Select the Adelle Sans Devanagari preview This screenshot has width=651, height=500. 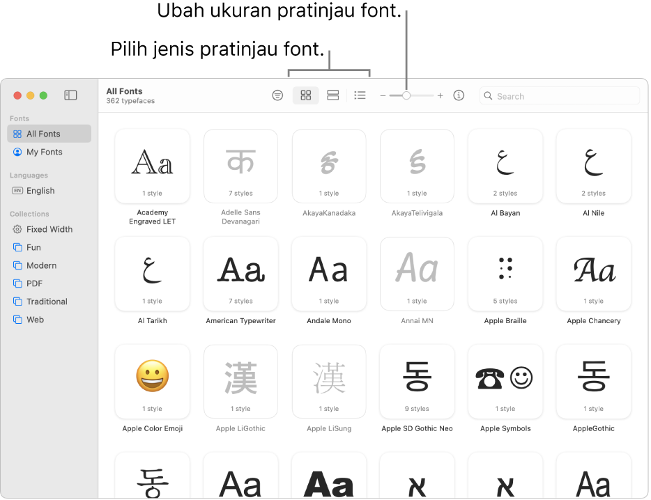click(x=240, y=166)
